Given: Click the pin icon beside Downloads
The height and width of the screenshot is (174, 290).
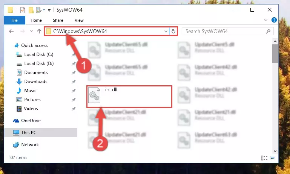Looking at the screenshot, I should click(x=74, y=82).
